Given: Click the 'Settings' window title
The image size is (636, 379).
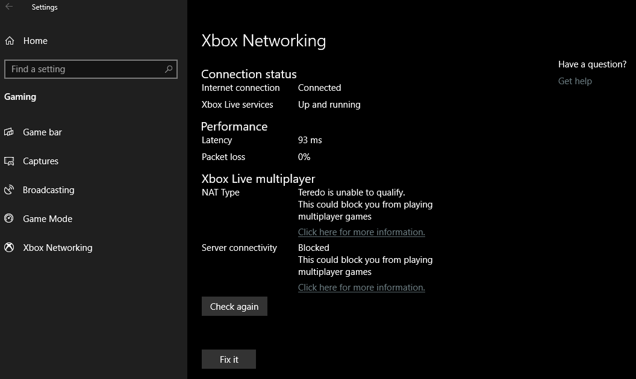Looking at the screenshot, I should click(x=45, y=7).
